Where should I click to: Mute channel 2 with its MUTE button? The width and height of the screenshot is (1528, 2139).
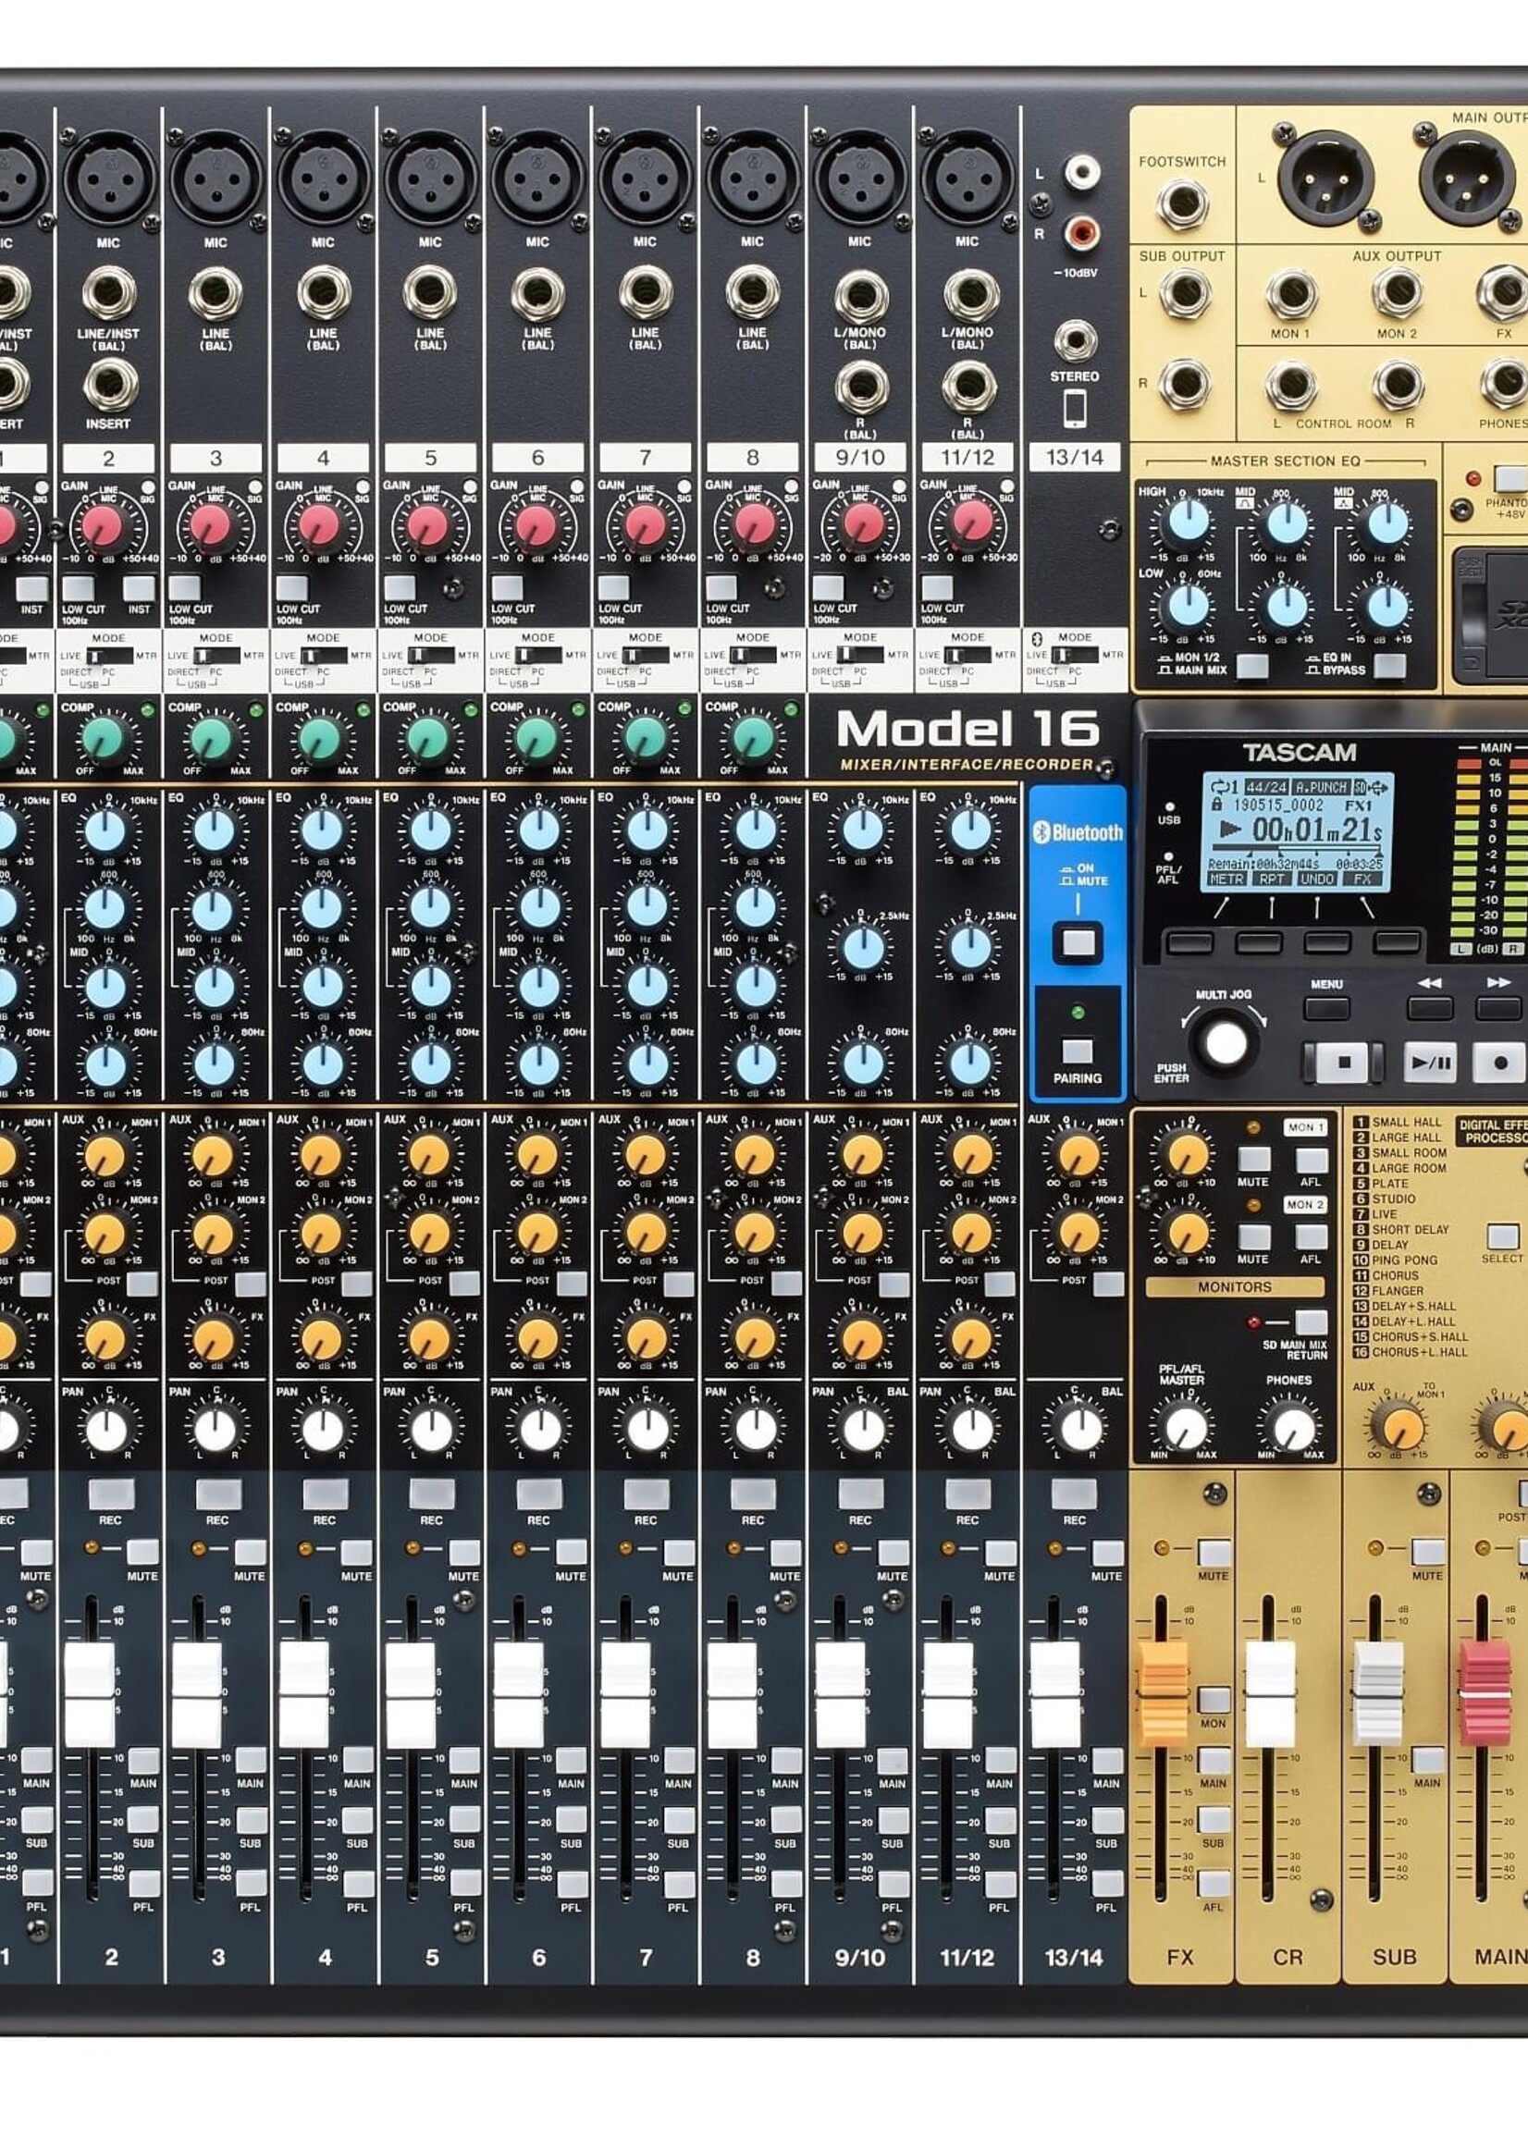pos(143,1552)
